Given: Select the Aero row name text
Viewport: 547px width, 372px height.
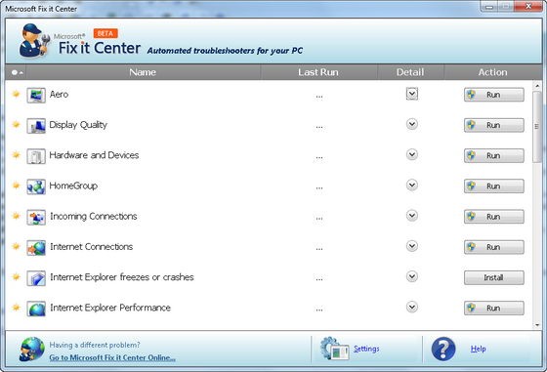Looking at the screenshot, I should coord(59,94).
